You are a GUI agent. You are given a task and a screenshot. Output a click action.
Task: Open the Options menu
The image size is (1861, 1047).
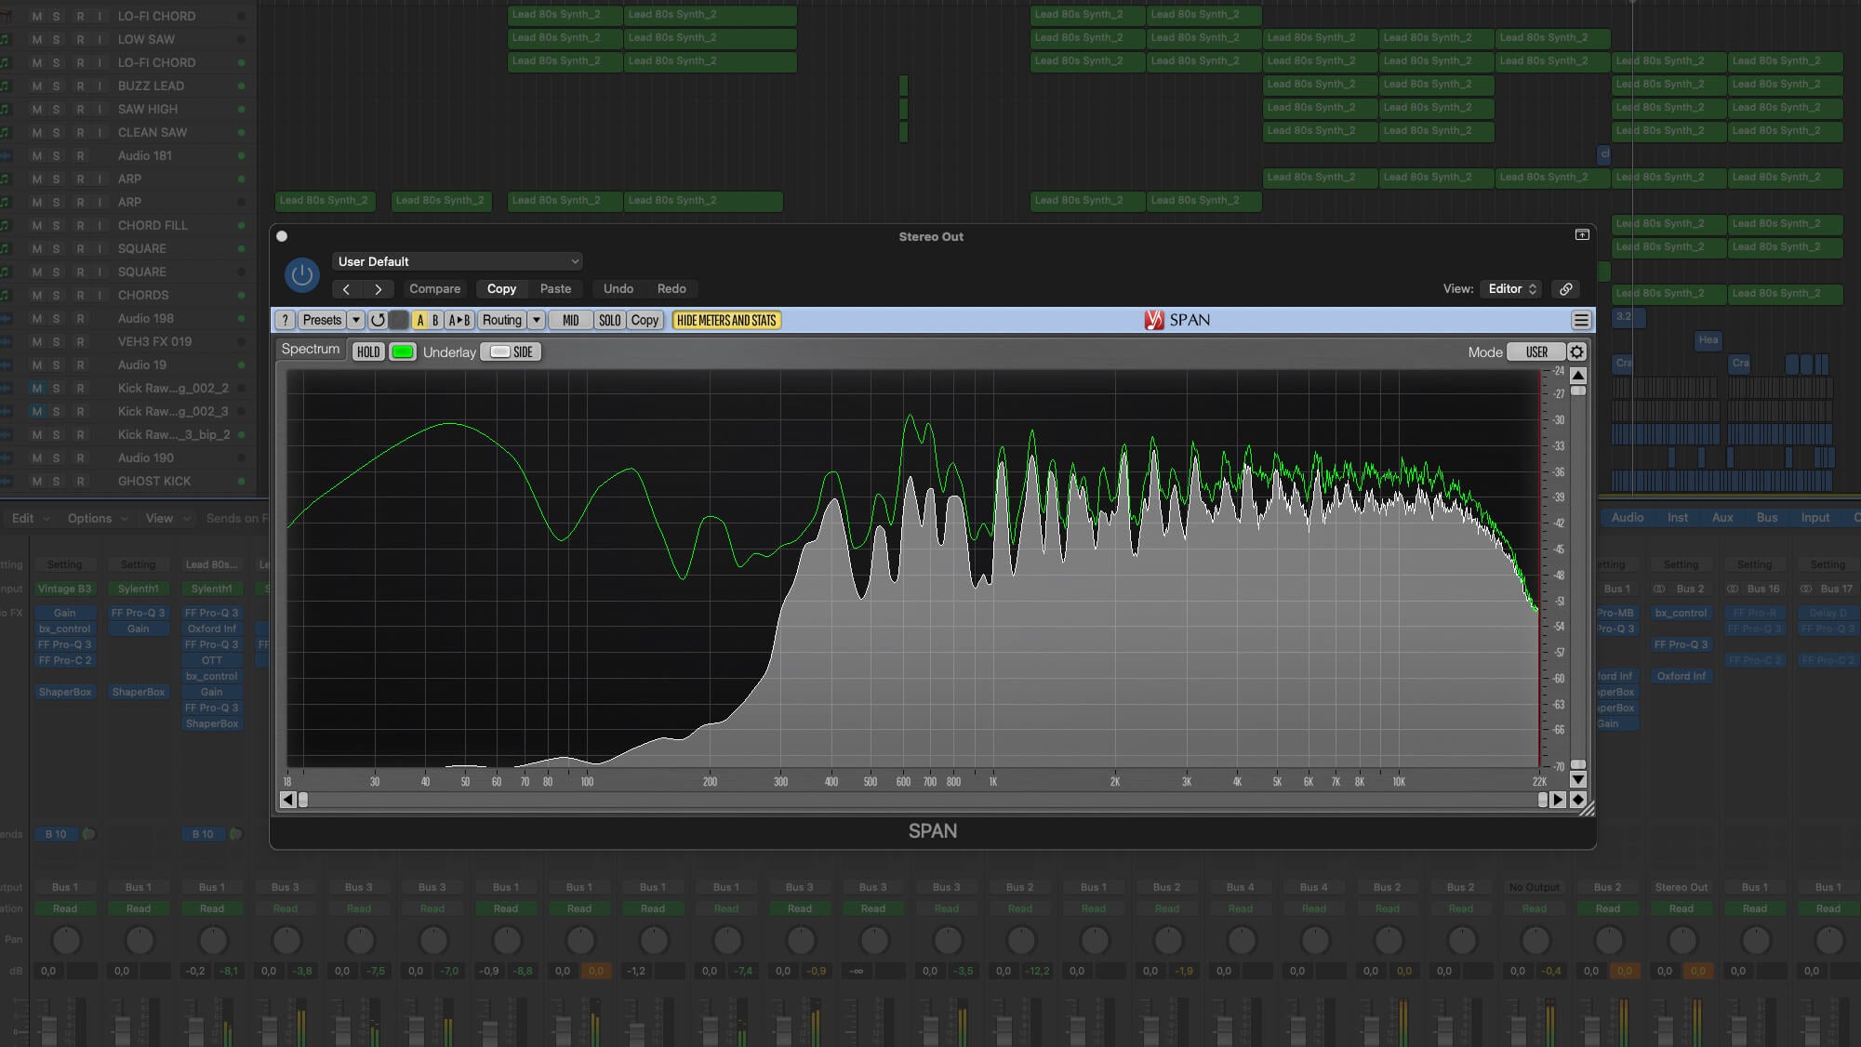pos(90,518)
